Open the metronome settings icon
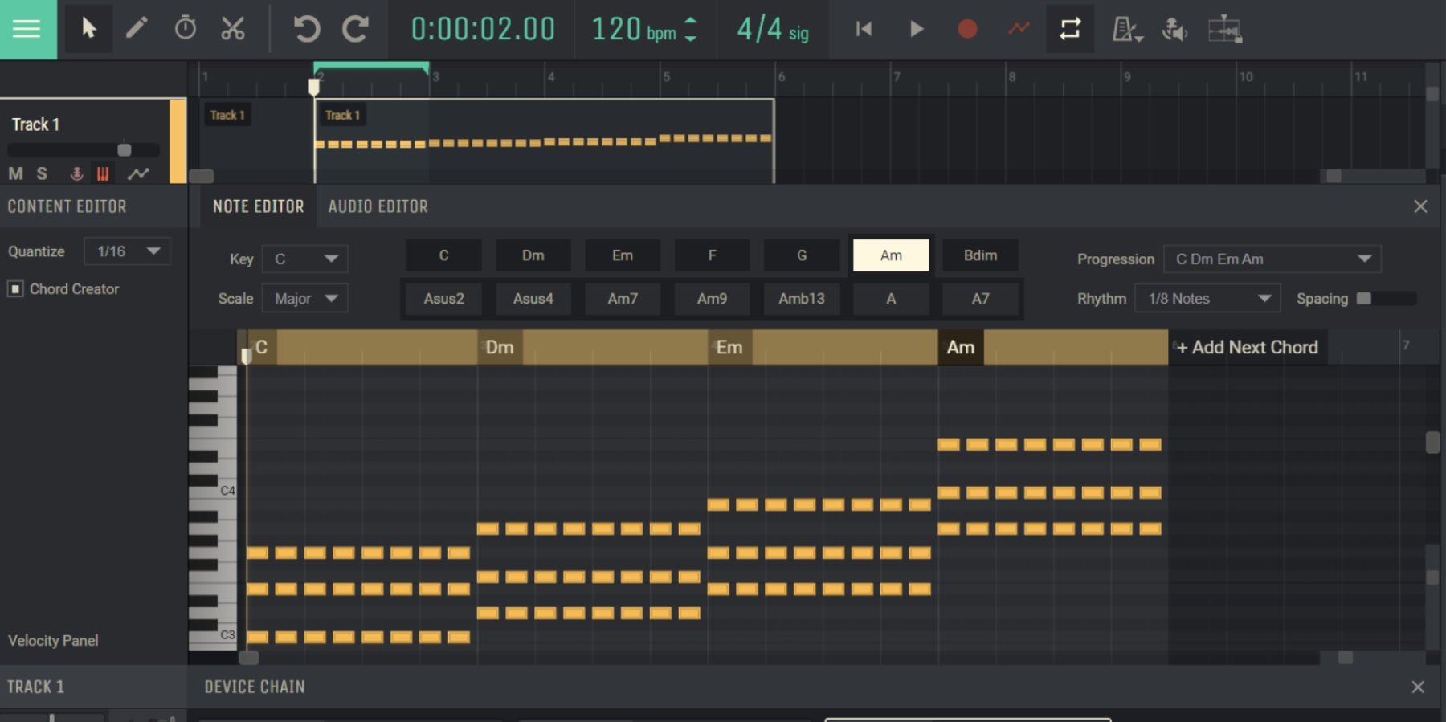Image resolution: width=1446 pixels, height=722 pixels. [1125, 30]
